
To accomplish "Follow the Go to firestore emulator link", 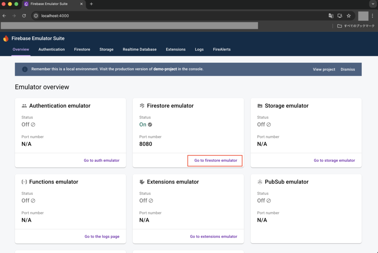I will pyautogui.click(x=216, y=161).
